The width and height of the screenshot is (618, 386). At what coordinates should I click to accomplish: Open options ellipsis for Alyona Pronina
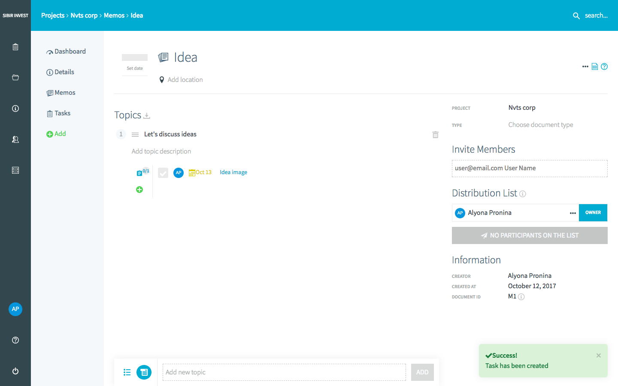coord(573,213)
